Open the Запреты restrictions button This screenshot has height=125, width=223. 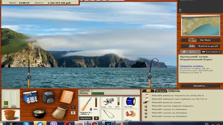tap(200, 86)
